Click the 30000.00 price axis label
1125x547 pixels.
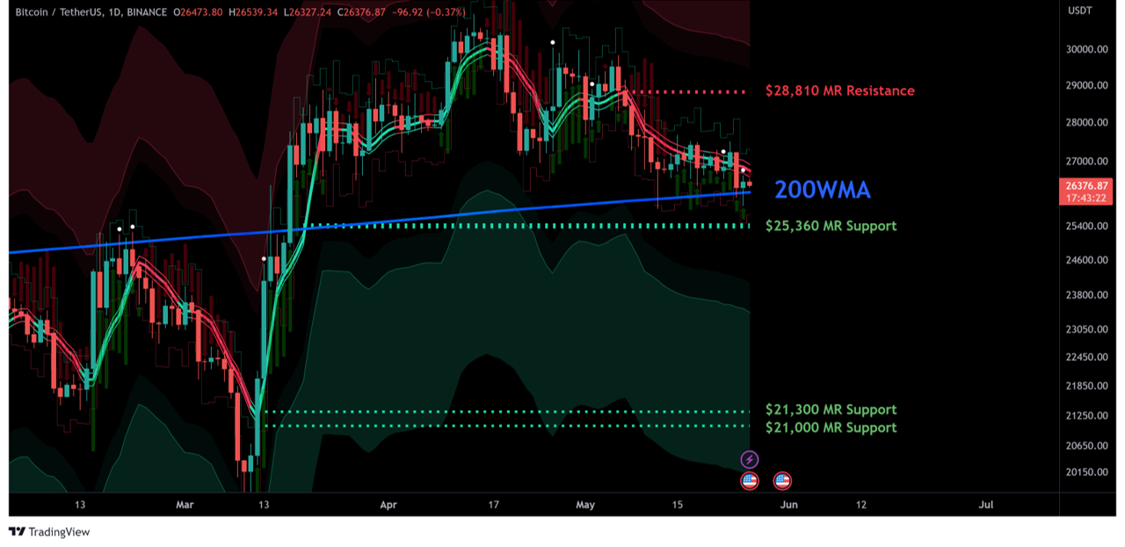point(1087,49)
